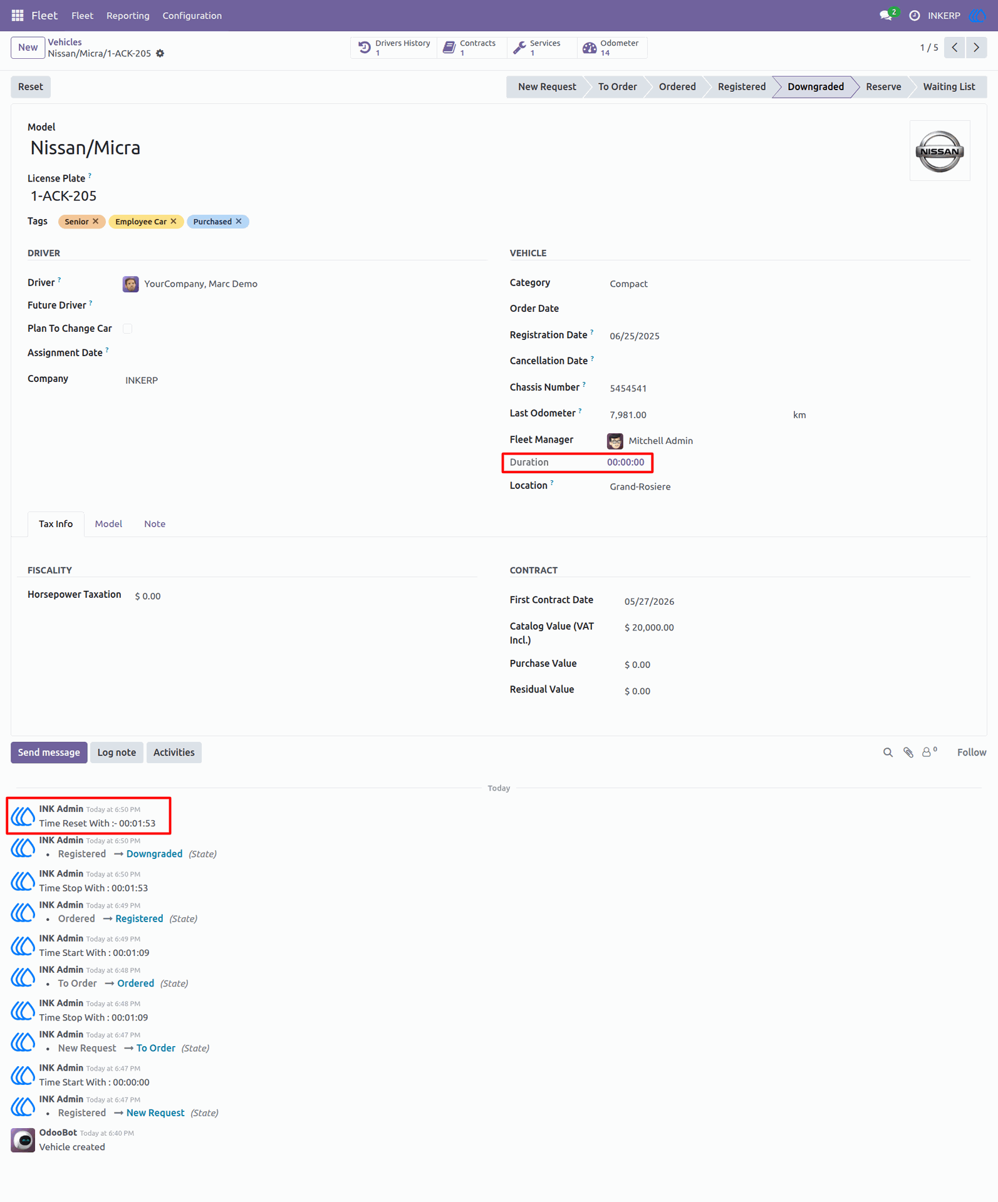Screen dimensions: 998x1202
Task: Click Send message button
Action: coord(49,753)
